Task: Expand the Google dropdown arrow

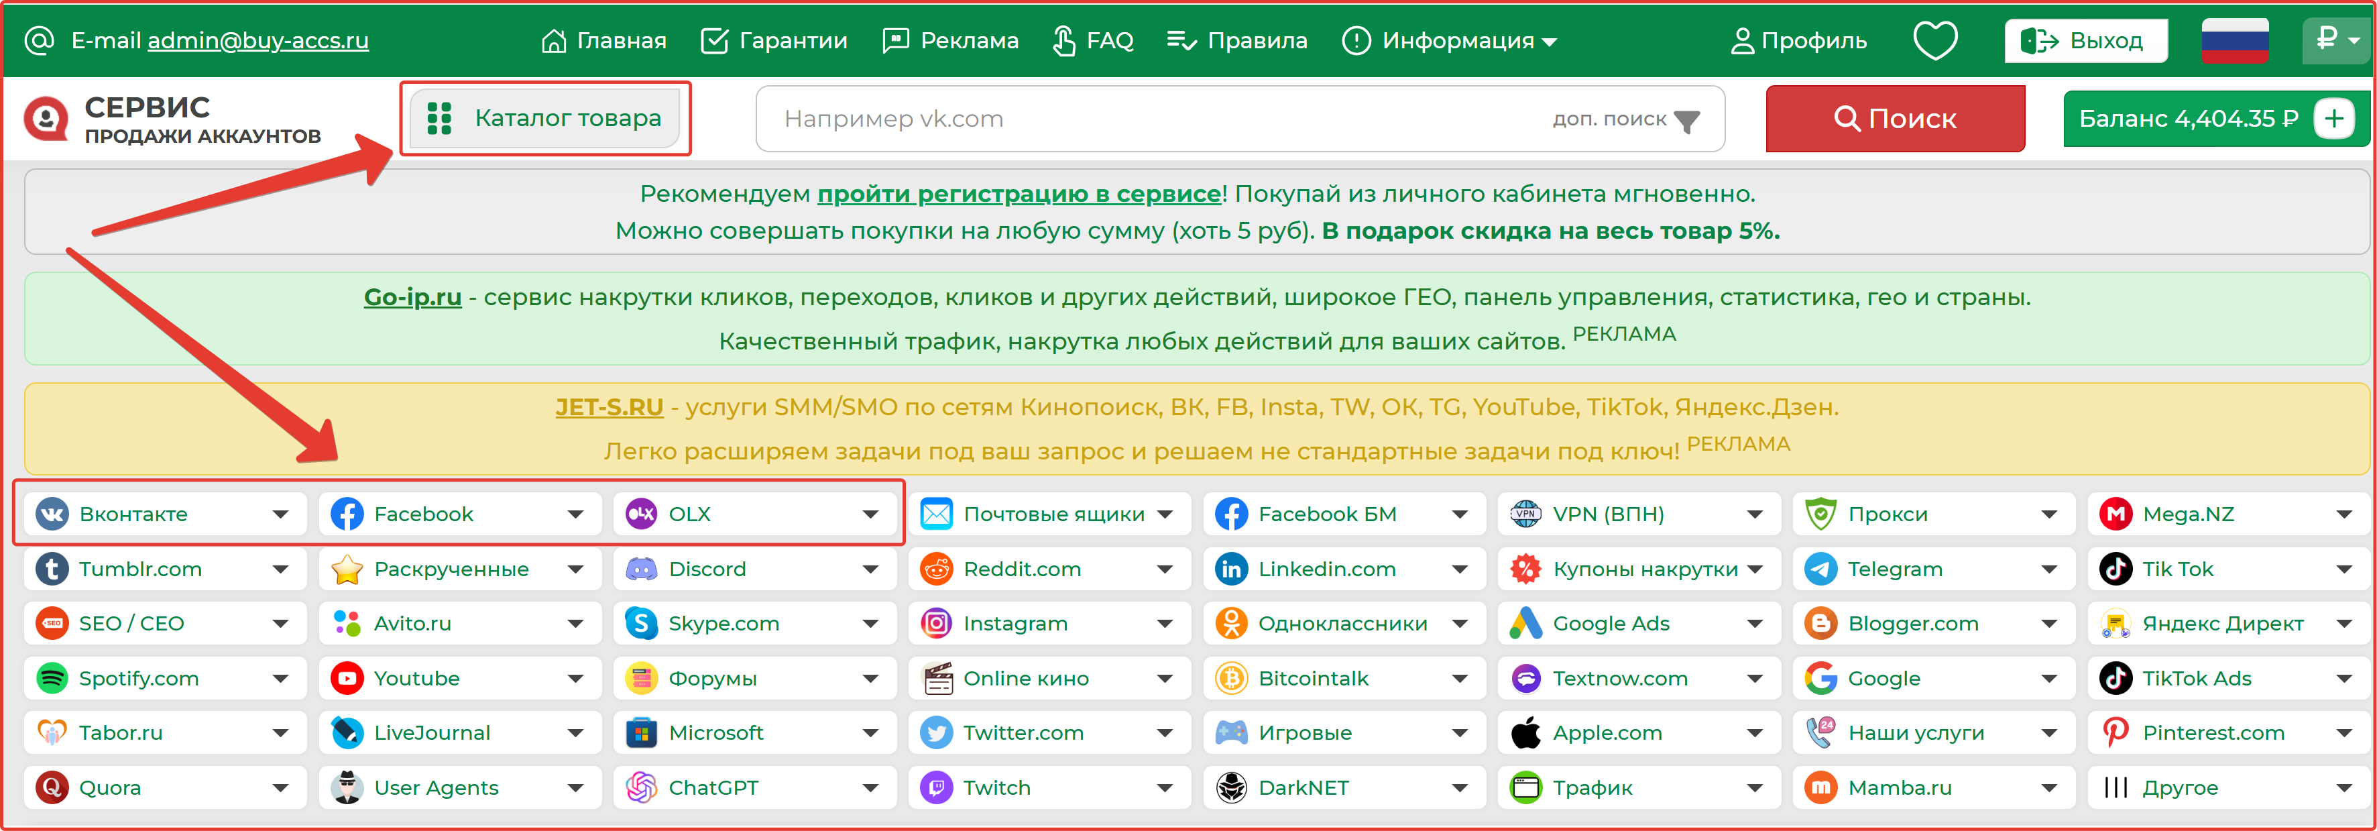Action: (2049, 679)
